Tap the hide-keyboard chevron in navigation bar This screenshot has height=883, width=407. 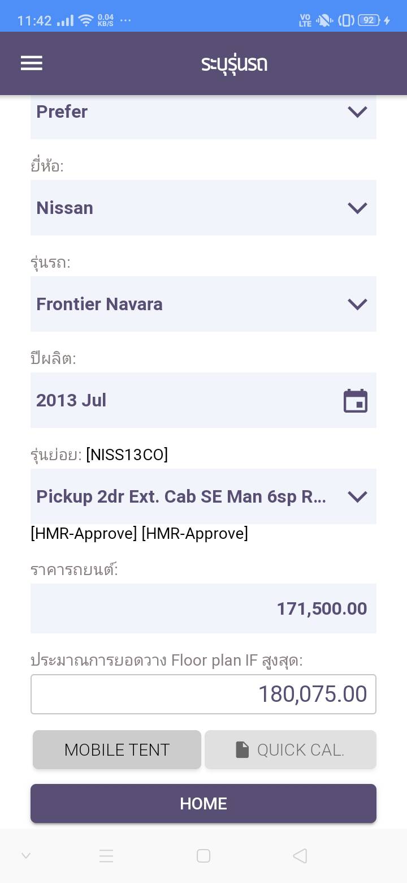coord(26,856)
